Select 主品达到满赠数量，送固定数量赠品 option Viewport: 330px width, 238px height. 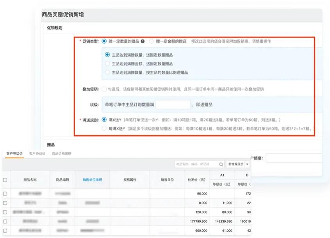[x=107, y=55]
